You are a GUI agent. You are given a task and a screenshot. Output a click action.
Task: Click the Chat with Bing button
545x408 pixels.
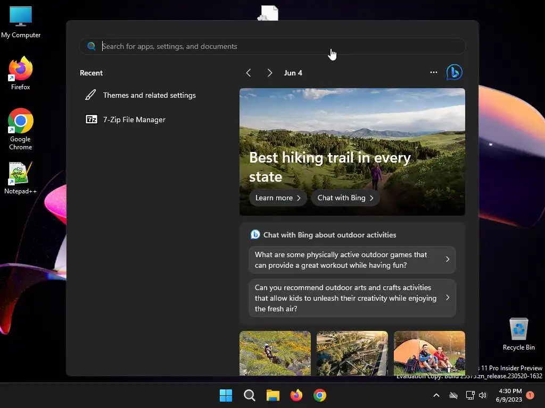pos(345,198)
